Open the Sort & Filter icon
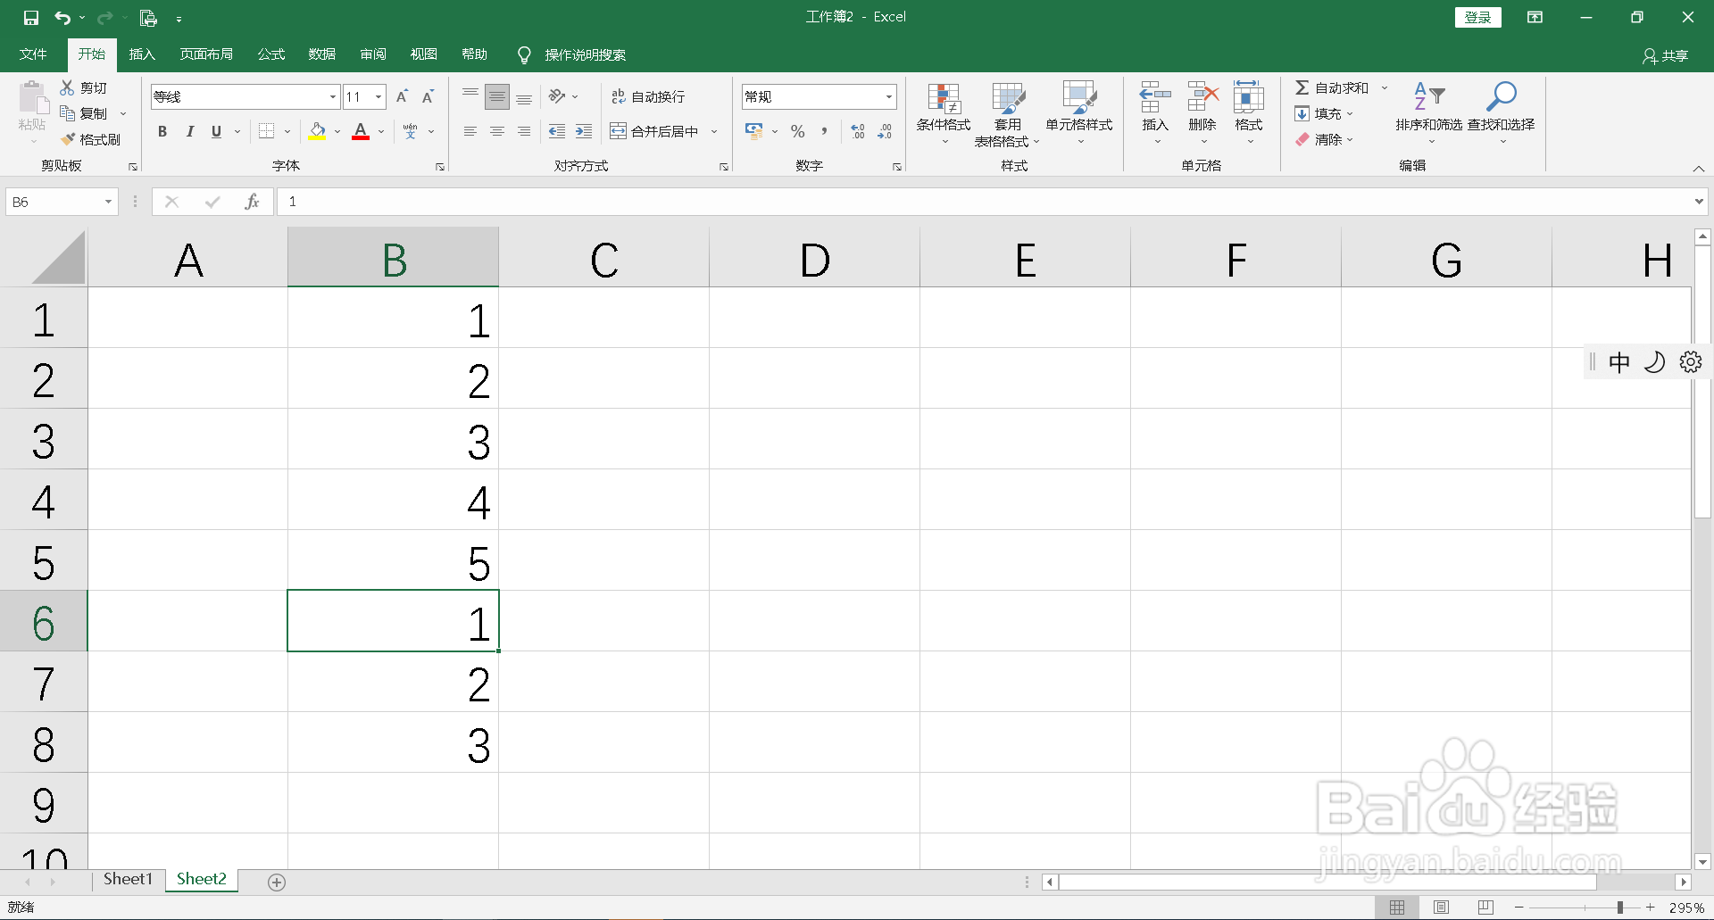The height and width of the screenshot is (920, 1714). [x=1429, y=96]
